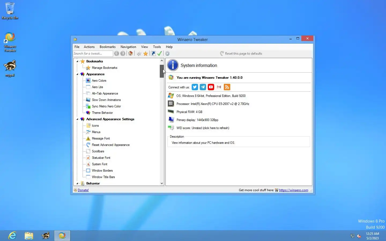
Task: Go forward with the toolbar forward arrow
Action: 123,54
